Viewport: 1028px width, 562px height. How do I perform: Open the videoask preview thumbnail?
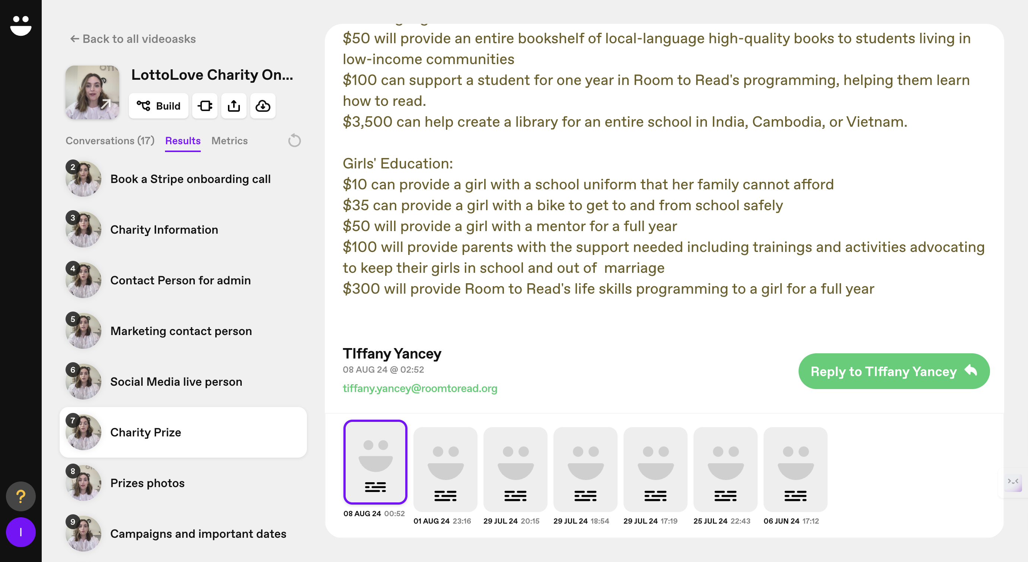92,92
